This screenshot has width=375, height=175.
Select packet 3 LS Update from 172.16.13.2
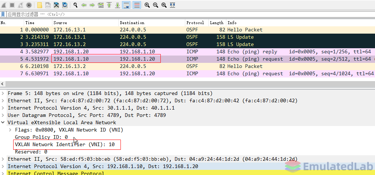coord(187,45)
